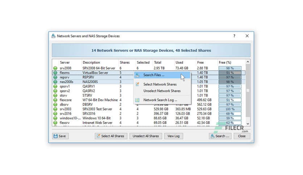Click the green status icon for srv2016
Viewport: 303px width, 175px height.
coord(55,114)
